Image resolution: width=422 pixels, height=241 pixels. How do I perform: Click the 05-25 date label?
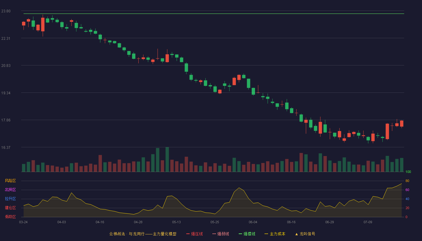pos(215,222)
